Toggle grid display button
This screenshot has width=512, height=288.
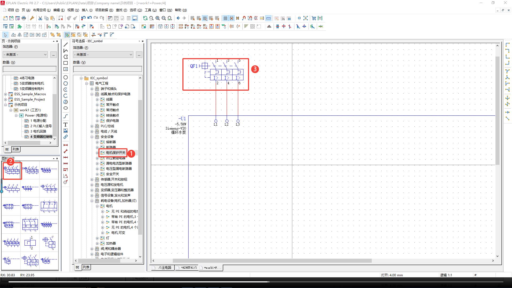tap(225, 18)
